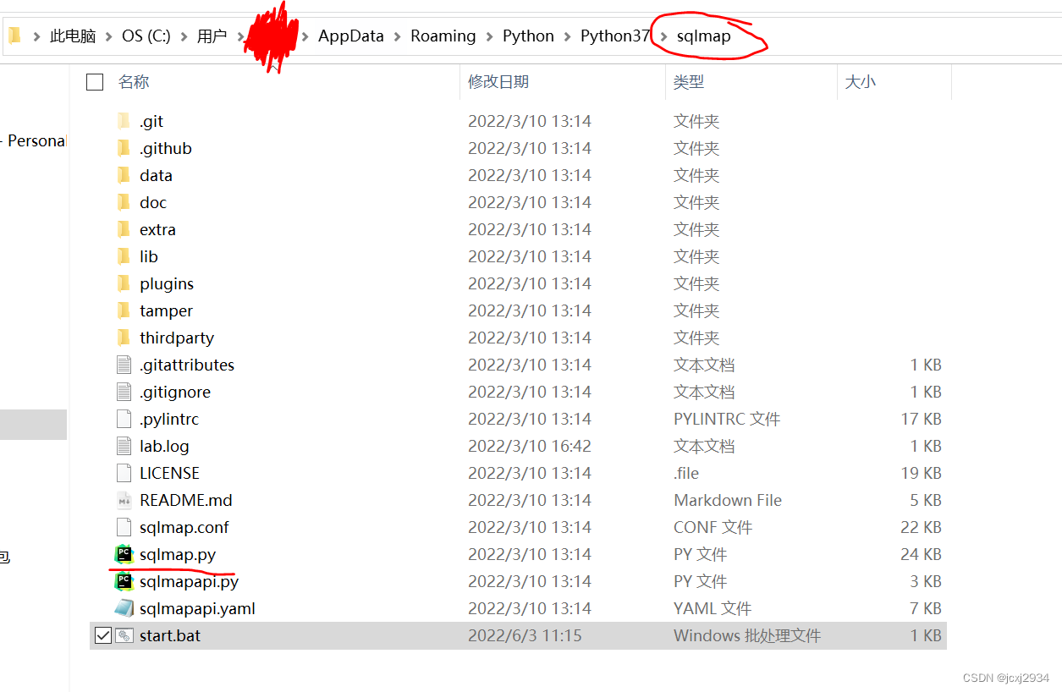This screenshot has height=692, width=1062.
Task: Navigate to AppData via the breadcrumb
Action: [350, 36]
